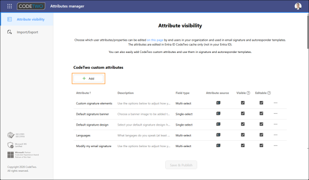Add a new CodeTwo custom attribute
This screenshot has width=309, height=180.
click(88, 78)
